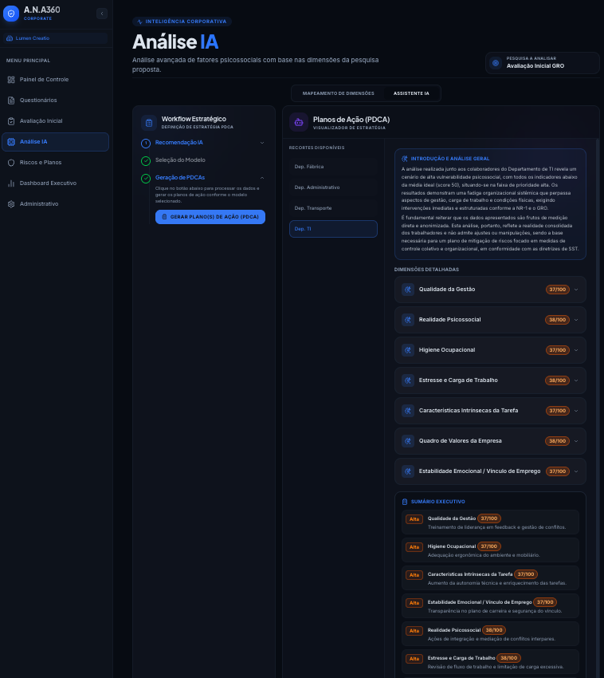Screen dimensions: 604x678
Task: Collapse the Geração de PDCAs step chevron
Action: pyautogui.click(x=262, y=178)
